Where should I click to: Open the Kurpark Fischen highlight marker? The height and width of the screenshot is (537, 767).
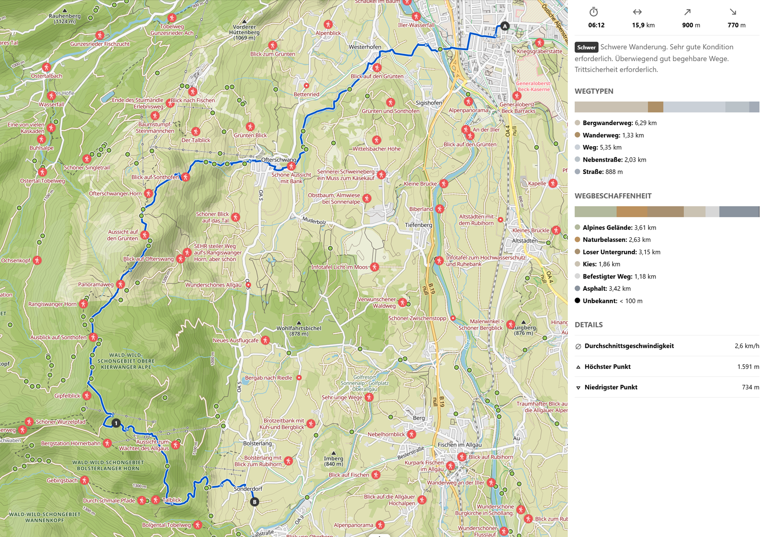click(x=451, y=466)
